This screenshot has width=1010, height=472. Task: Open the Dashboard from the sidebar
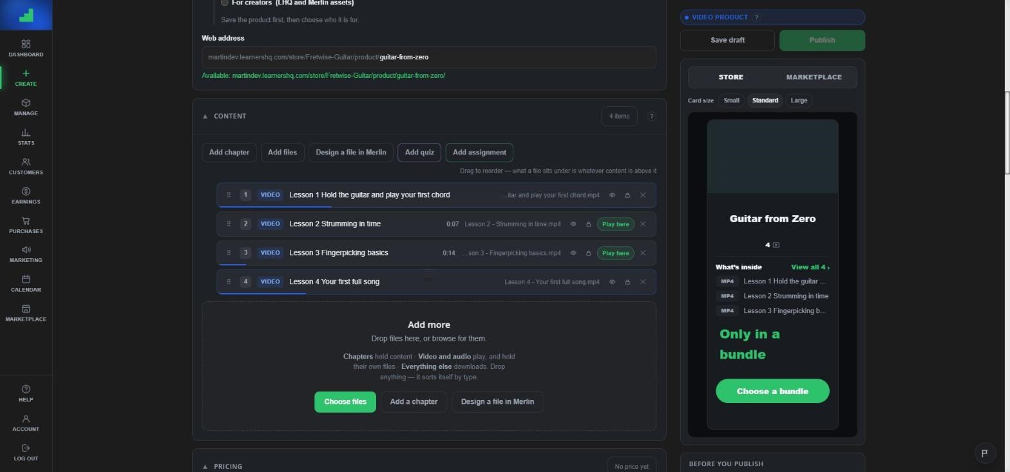point(26,48)
